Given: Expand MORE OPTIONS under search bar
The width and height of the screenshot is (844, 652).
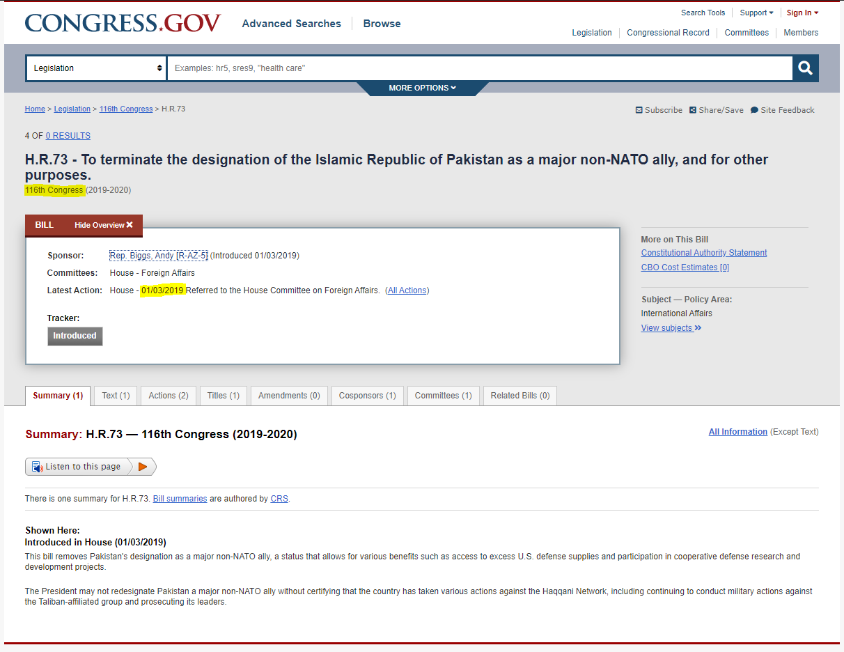Looking at the screenshot, I should [x=423, y=88].
